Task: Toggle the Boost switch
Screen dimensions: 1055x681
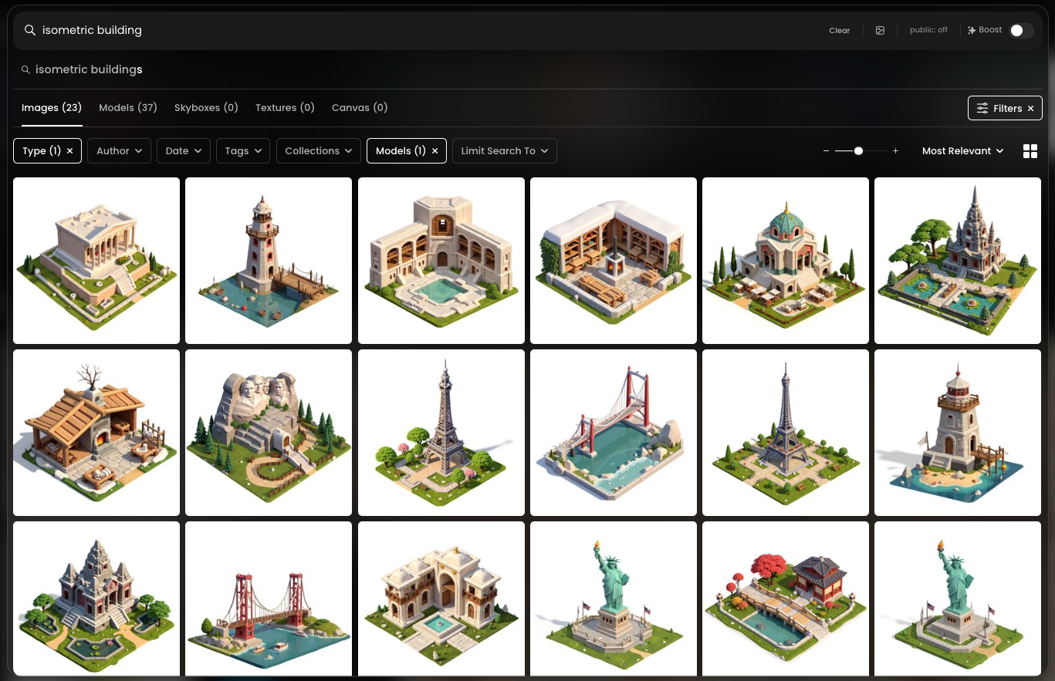Action: tap(1021, 31)
